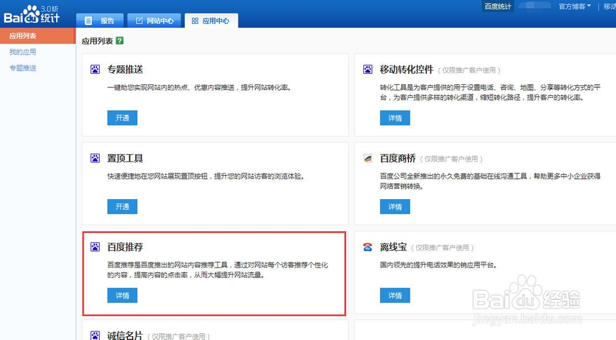Open 专题推送 in the sidebar
The image size is (616, 340).
[x=23, y=68]
